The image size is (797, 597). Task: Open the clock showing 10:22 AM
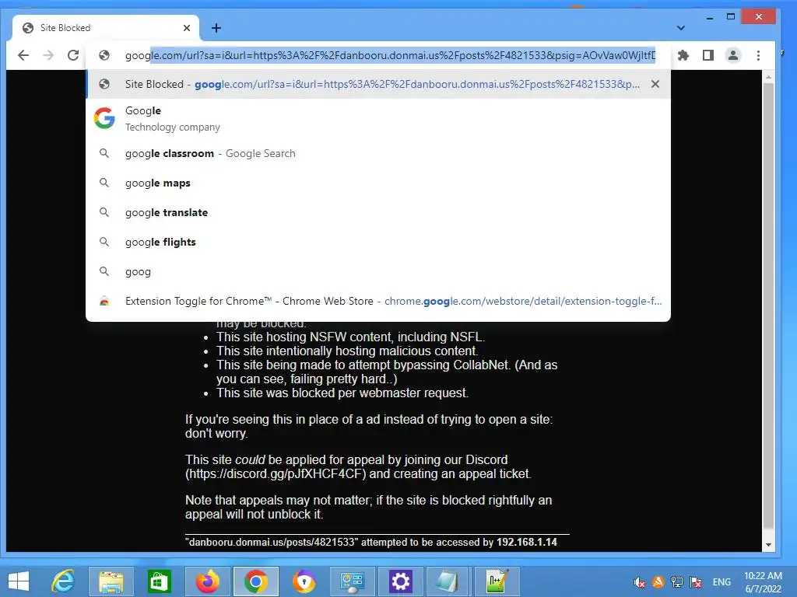[x=763, y=582]
